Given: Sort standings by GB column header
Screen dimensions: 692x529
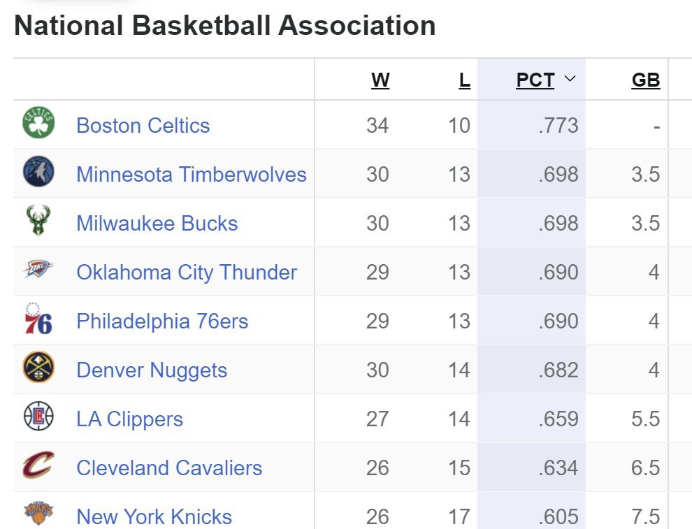Looking at the screenshot, I should 646,80.
